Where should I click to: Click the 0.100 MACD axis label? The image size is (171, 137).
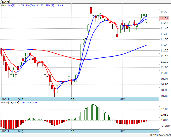click(164, 109)
